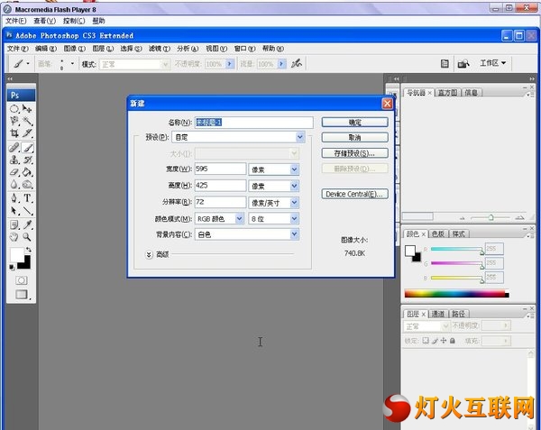Open Photoshop Layer menu
This screenshot has width=541, height=430.
point(103,49)
